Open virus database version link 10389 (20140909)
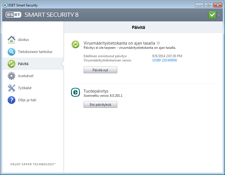225x175 pixels. pyautogui.click(x=165, y=60)
